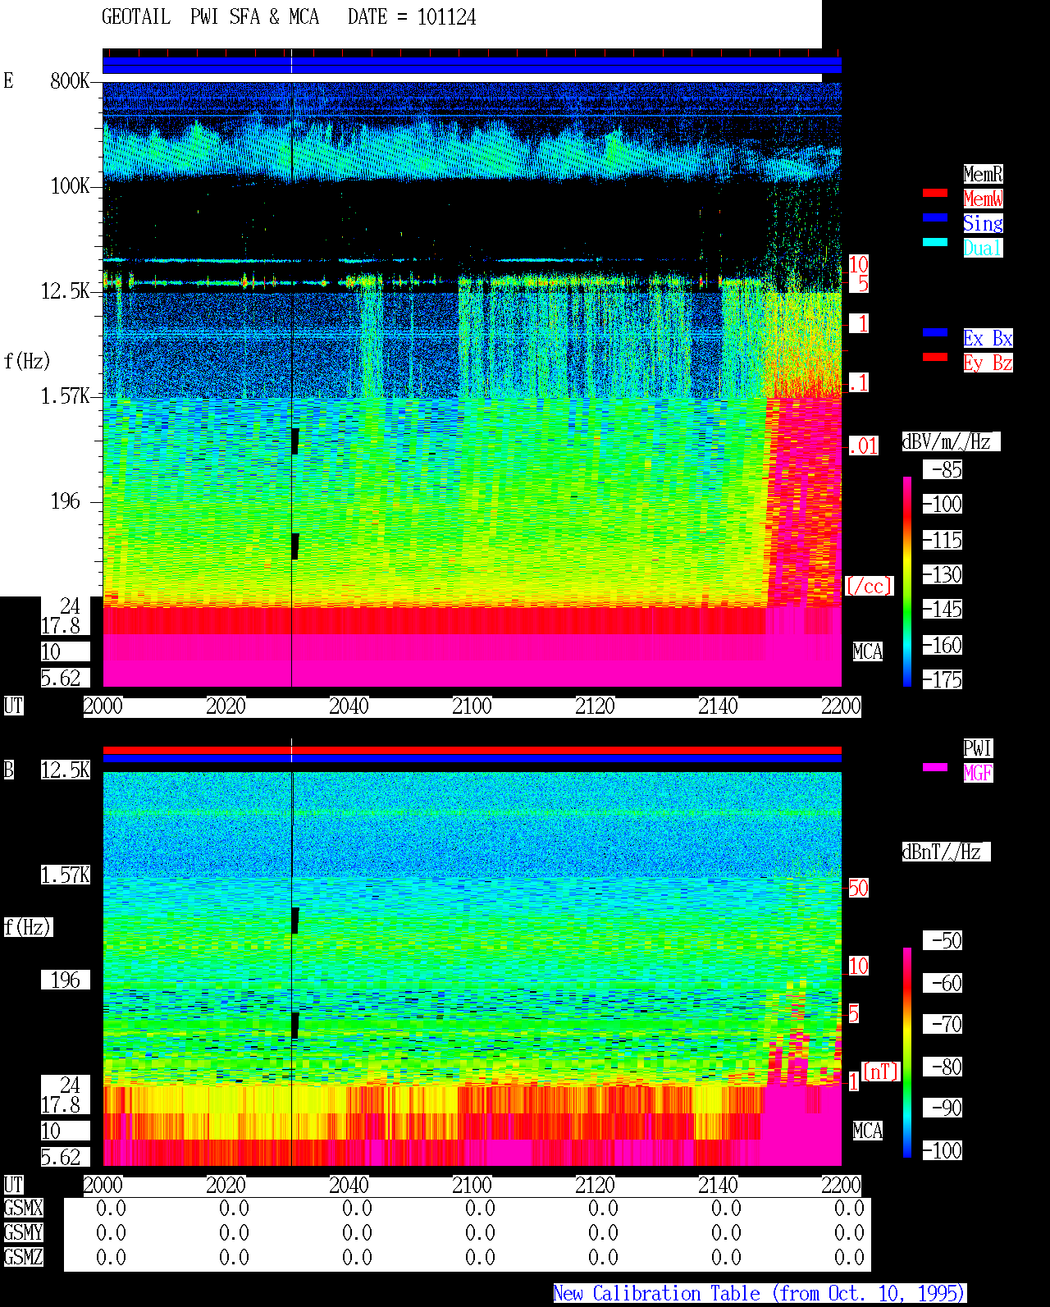This screenshot has height=1307, width=1050.
Task: Click the GEOTAIL PWI SFA & MCA title
Action: coord(210,17)
